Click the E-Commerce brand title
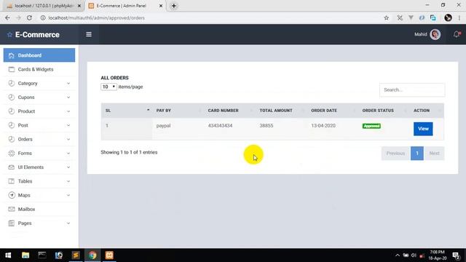This screenshot has width=466, height=262. tap(37, 34)
